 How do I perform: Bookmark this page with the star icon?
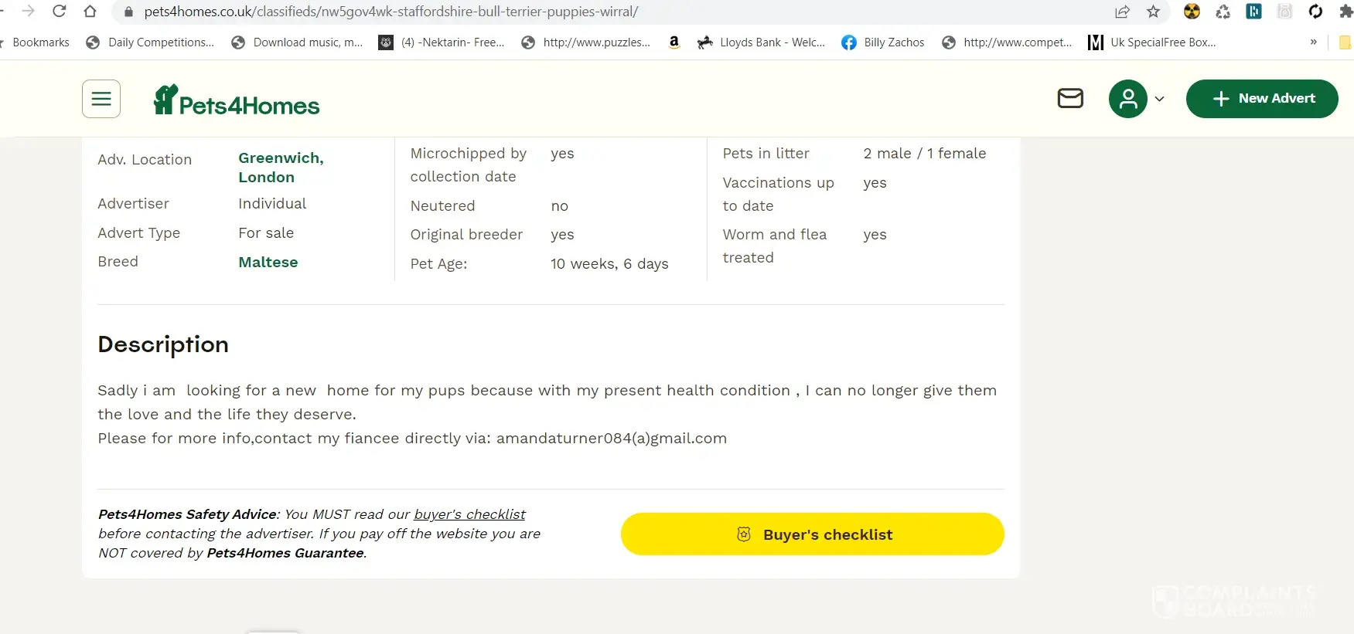1153,12
